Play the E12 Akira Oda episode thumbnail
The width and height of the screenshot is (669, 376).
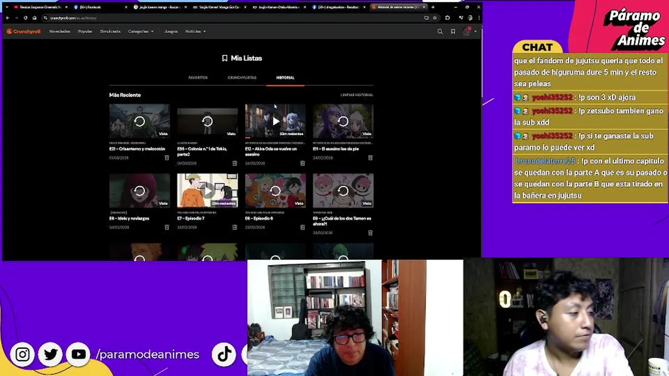click(x=275, y=122)
